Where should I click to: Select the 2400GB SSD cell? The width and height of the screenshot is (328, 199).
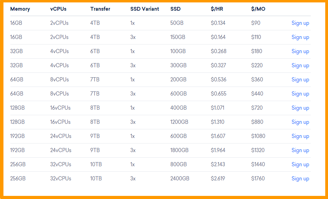[180, 178]
